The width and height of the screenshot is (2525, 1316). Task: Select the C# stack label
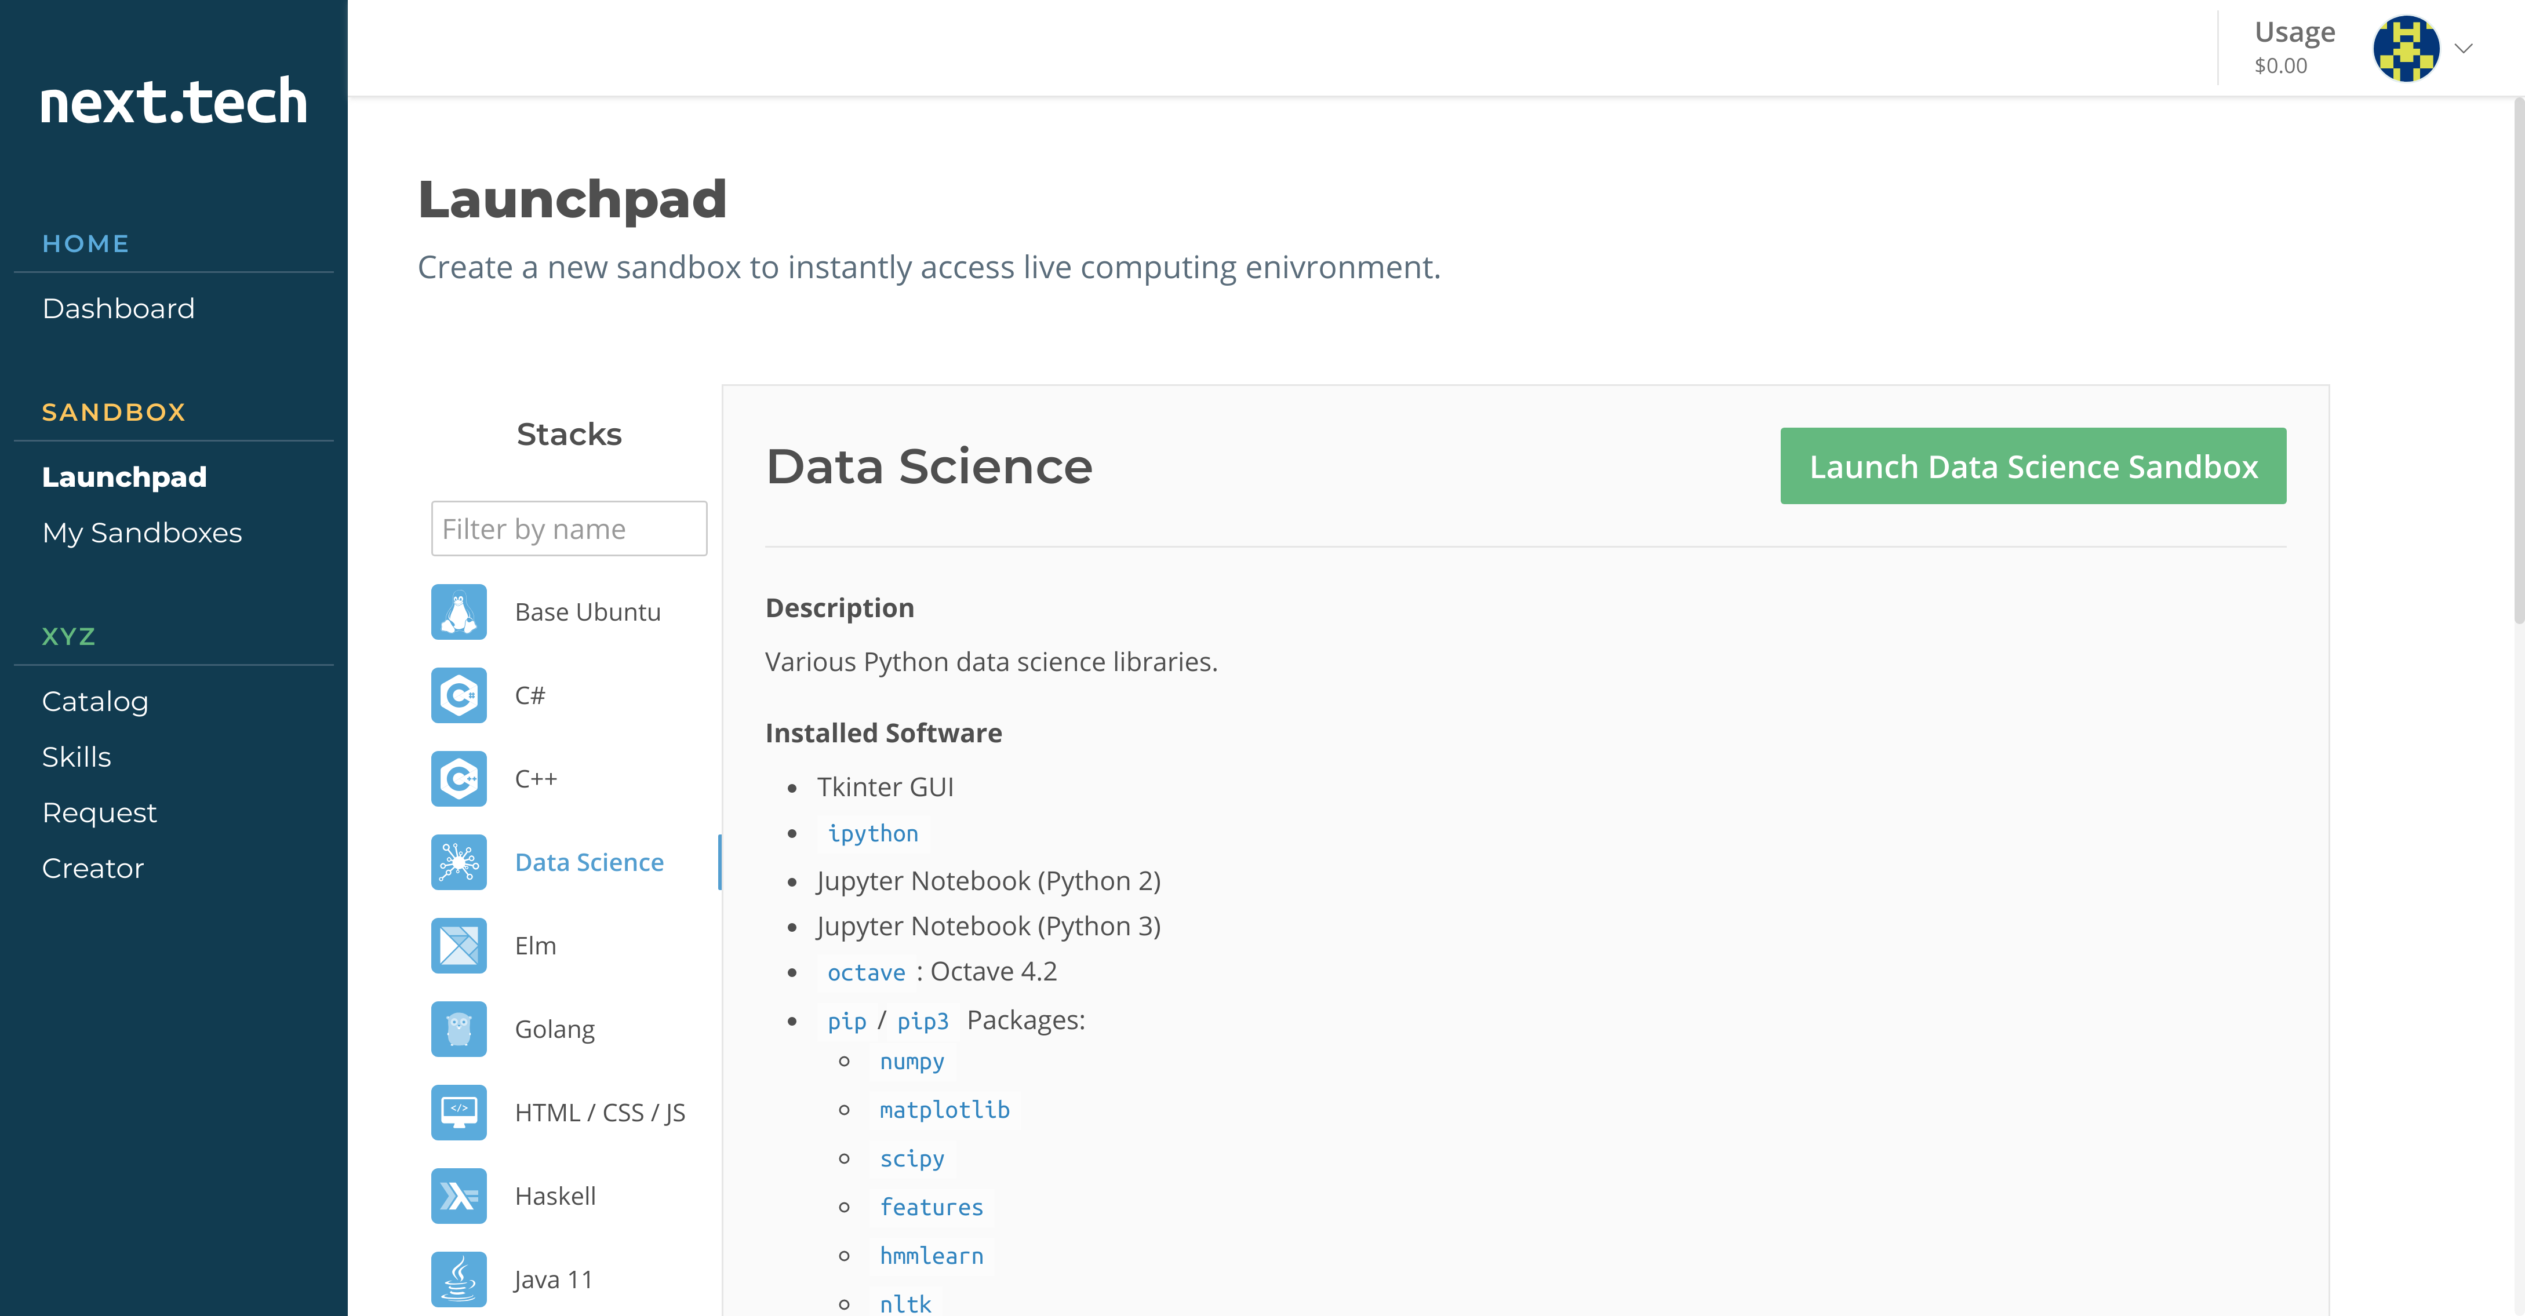point(529,696)
